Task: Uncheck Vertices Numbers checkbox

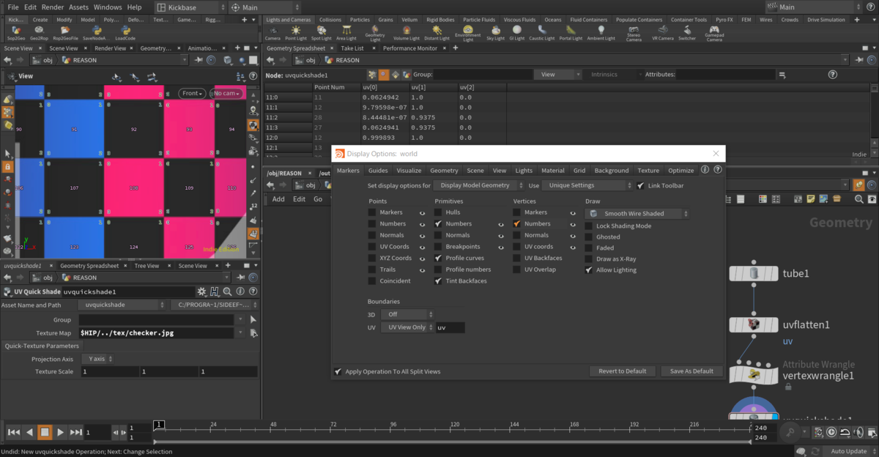Action: click(517, 223)
